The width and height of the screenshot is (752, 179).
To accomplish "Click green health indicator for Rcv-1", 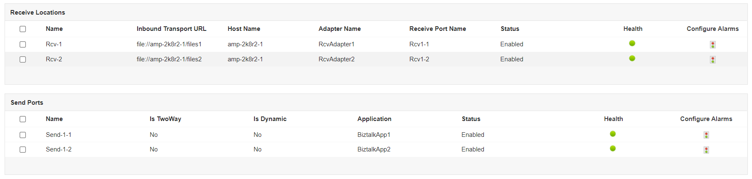I will coord(632,43).
